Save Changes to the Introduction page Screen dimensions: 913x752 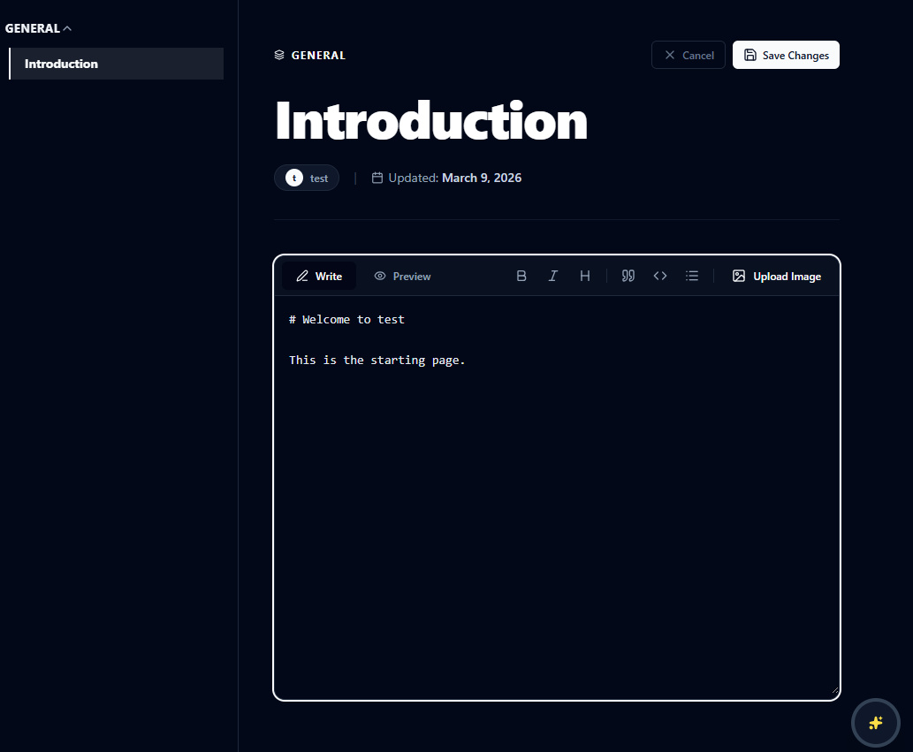coord(786,54)
